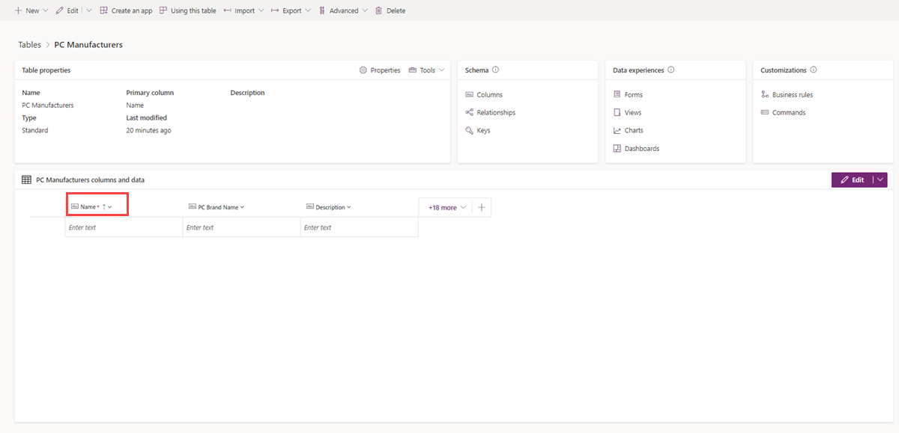Image resolution: width=899 pixels, height=433 pixels.
Task: Click the purple Edit button
Action: coord(852,179)
